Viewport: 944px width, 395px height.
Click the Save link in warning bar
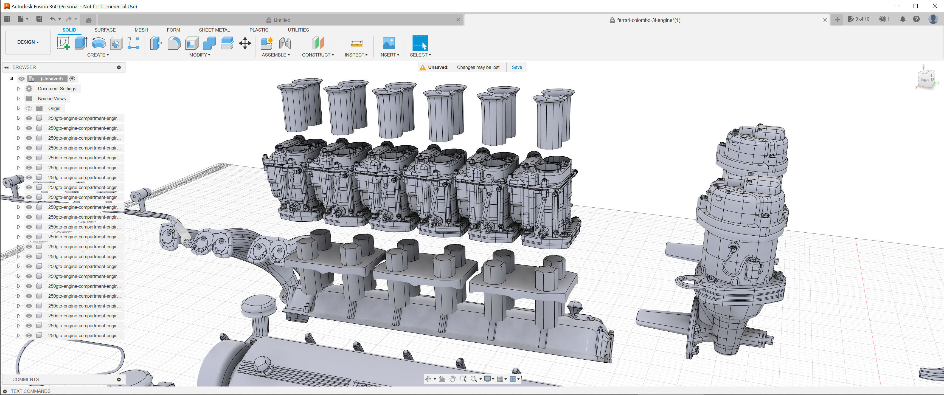(x=517, y=67)
